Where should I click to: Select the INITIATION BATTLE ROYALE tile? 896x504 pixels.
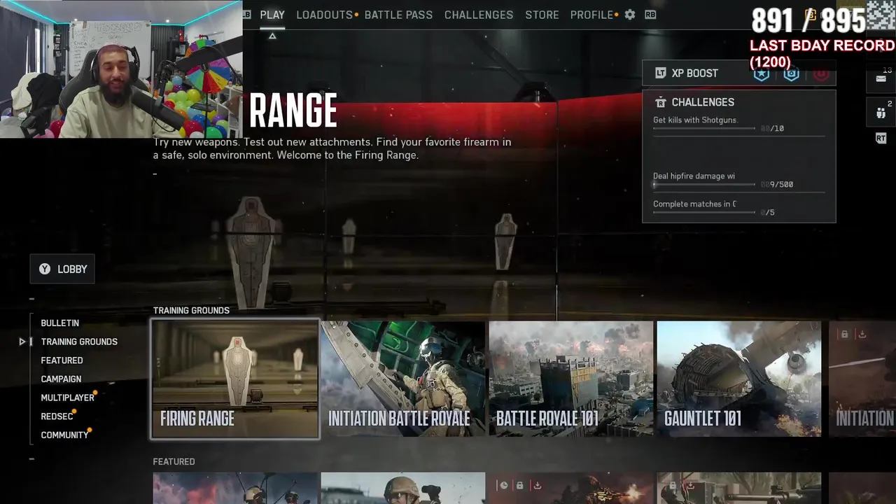[402, 379]
